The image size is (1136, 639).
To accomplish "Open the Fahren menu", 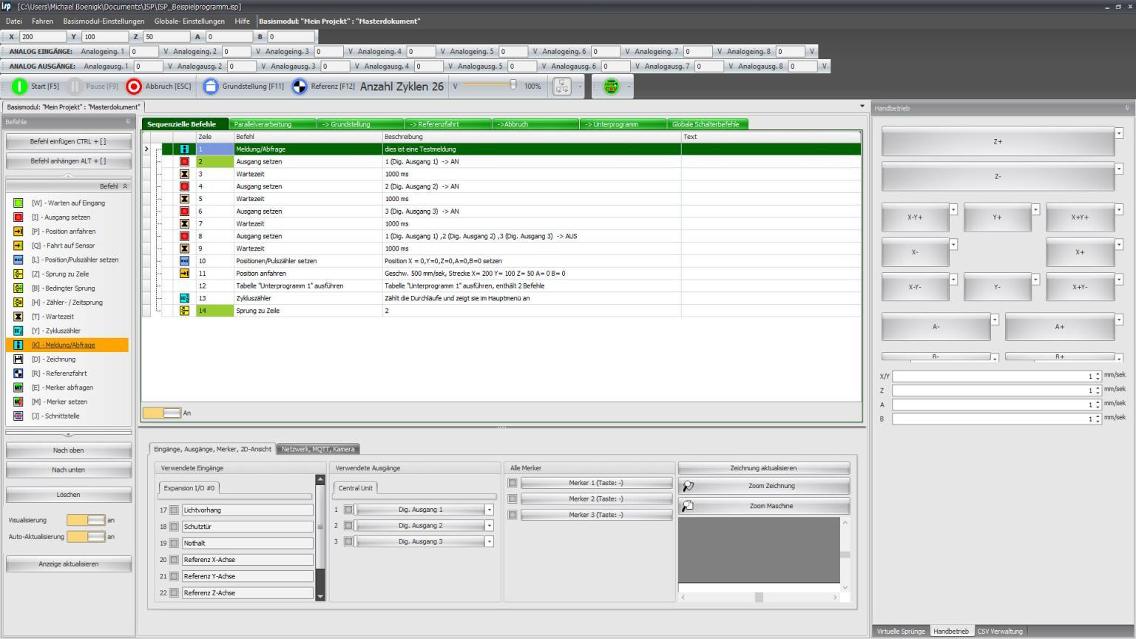I will coord(42,21).
